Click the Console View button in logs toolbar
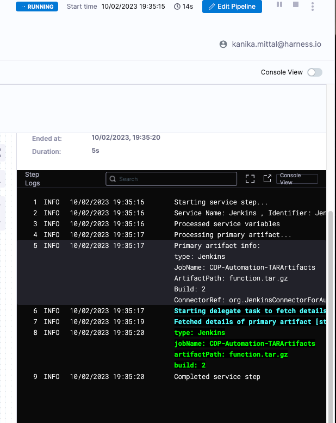The height and width of the screenshot is (423, 336). point(297,179)
